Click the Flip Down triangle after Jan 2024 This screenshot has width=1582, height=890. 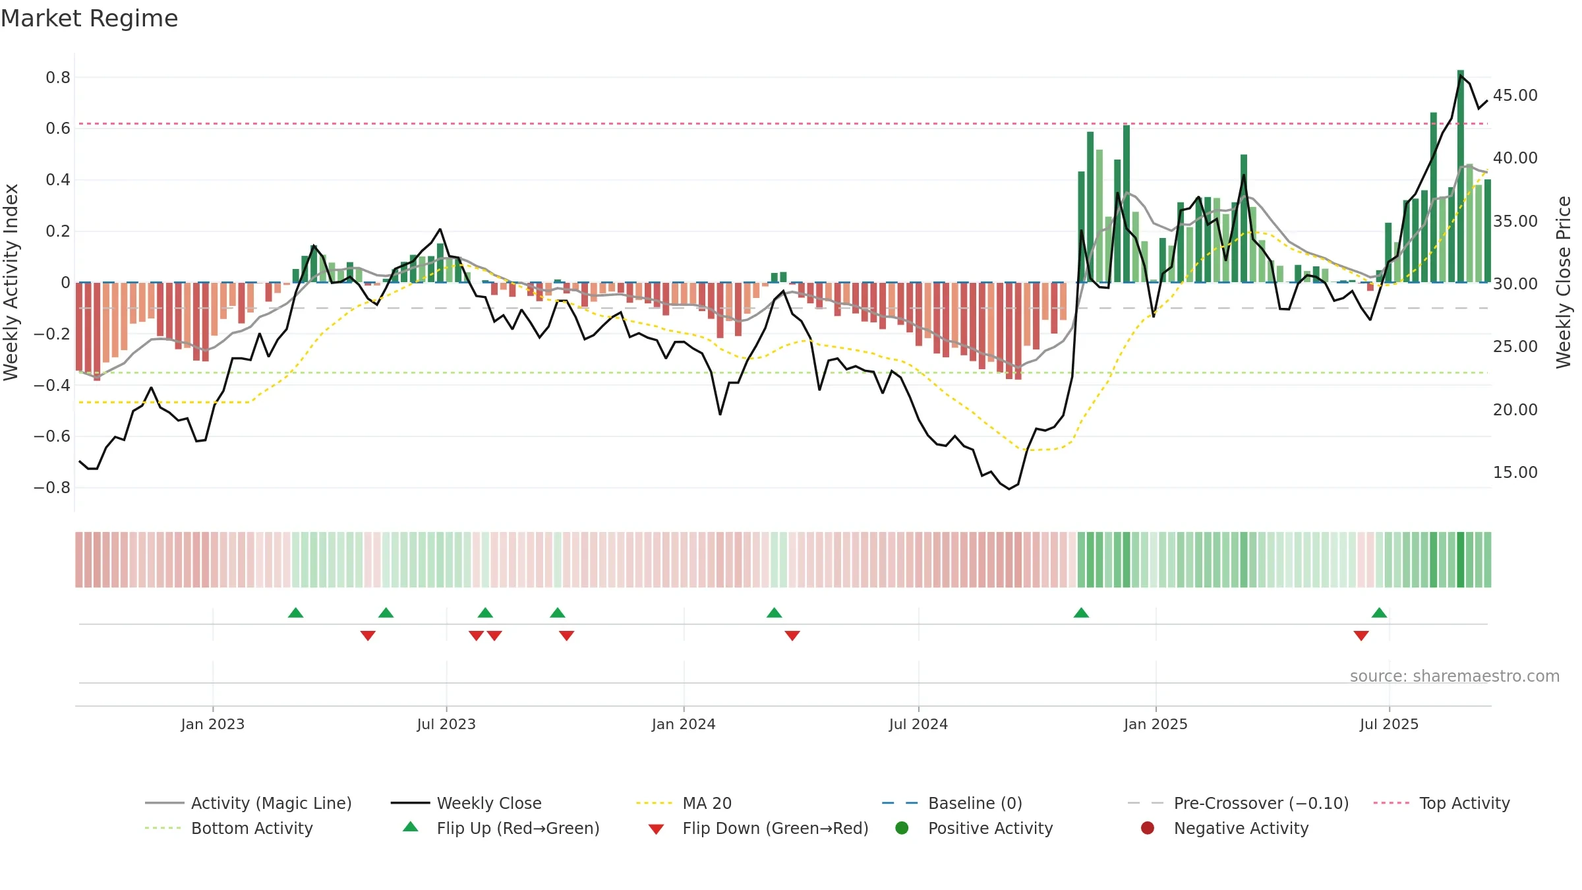point(792,636)
